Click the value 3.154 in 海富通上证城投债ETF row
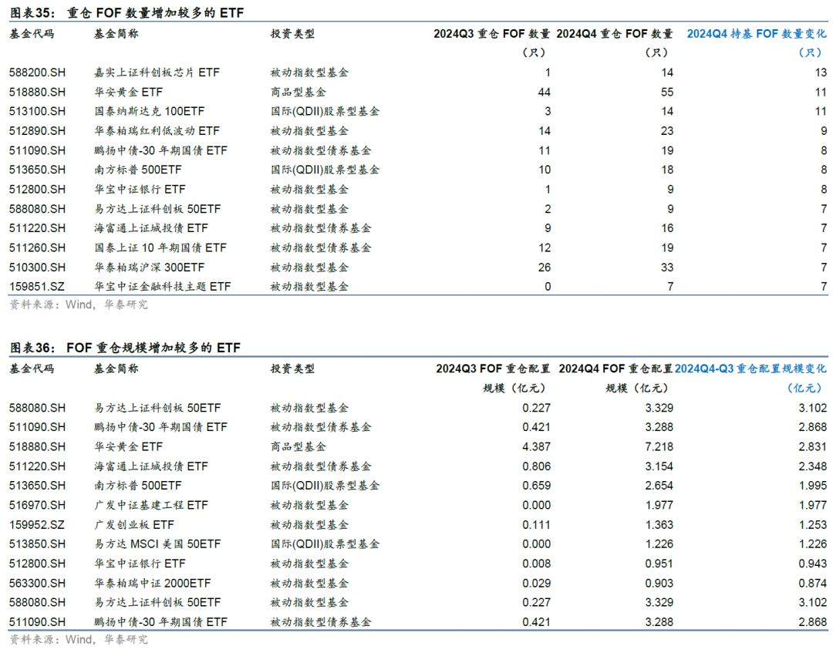 pos(659,466)
